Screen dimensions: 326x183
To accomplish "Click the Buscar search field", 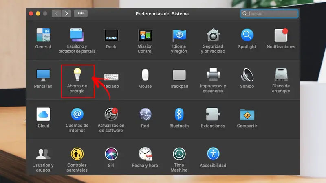I will click(x=269, y=13).
